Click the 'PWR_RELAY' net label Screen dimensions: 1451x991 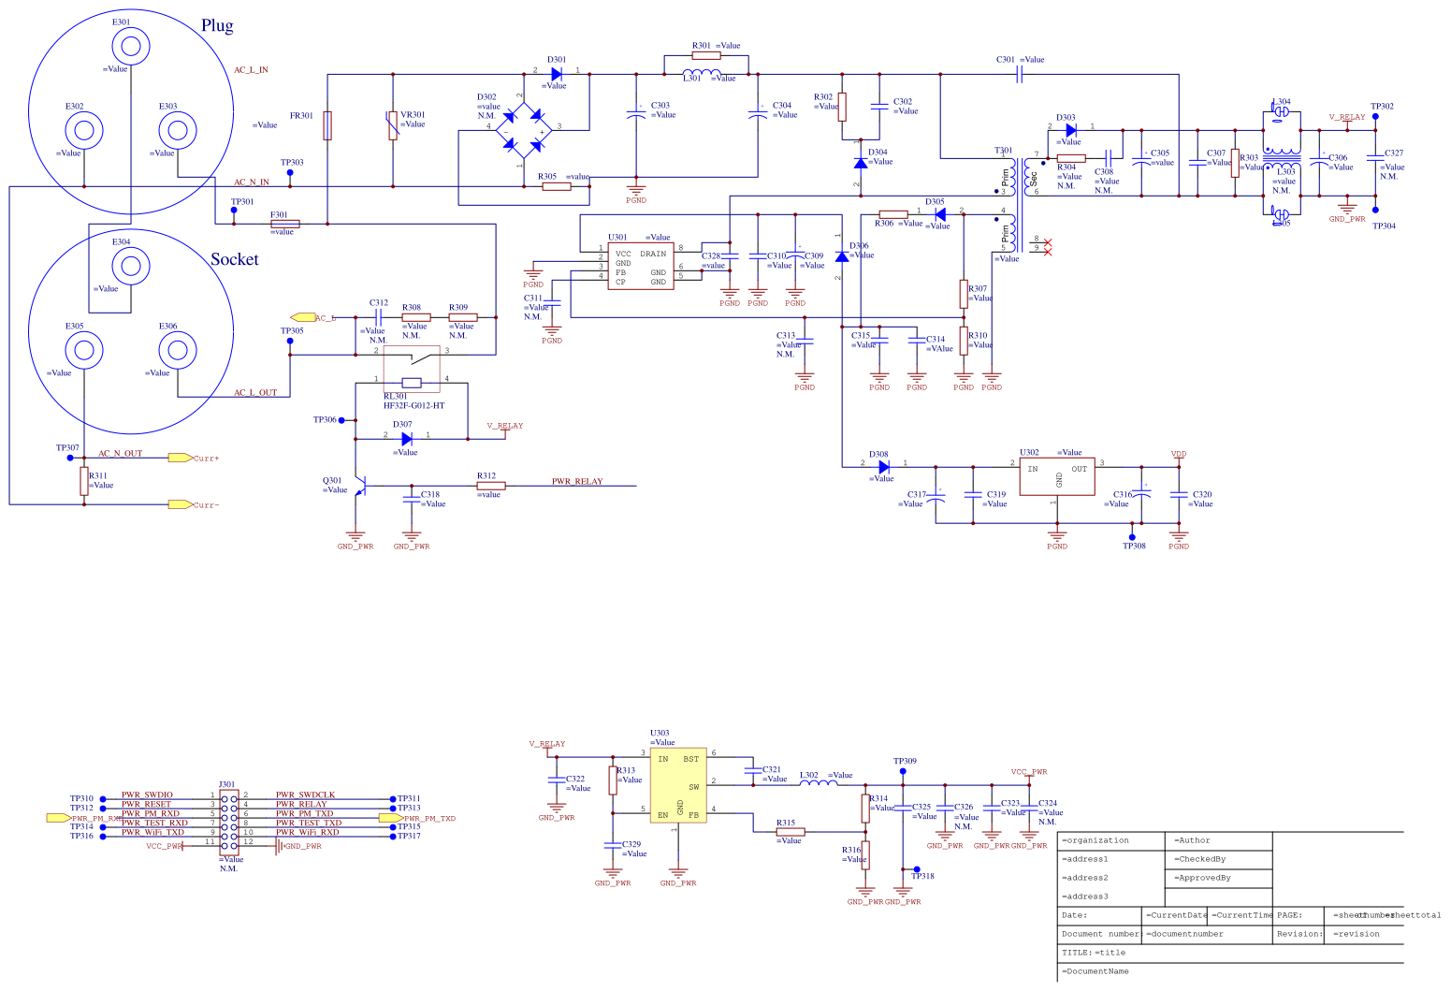(577, 481)
